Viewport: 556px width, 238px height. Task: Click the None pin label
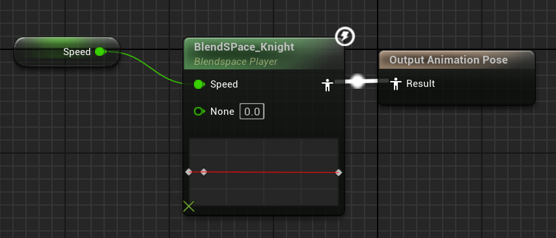pyautogui.click(x=222, y=112)
